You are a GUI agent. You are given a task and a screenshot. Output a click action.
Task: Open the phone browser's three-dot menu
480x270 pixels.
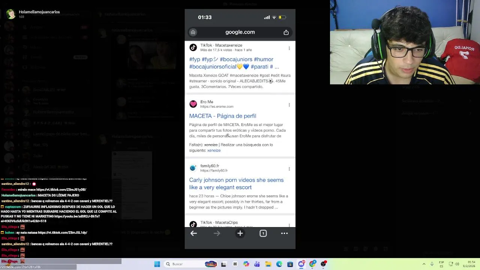(x=284, y=233)
